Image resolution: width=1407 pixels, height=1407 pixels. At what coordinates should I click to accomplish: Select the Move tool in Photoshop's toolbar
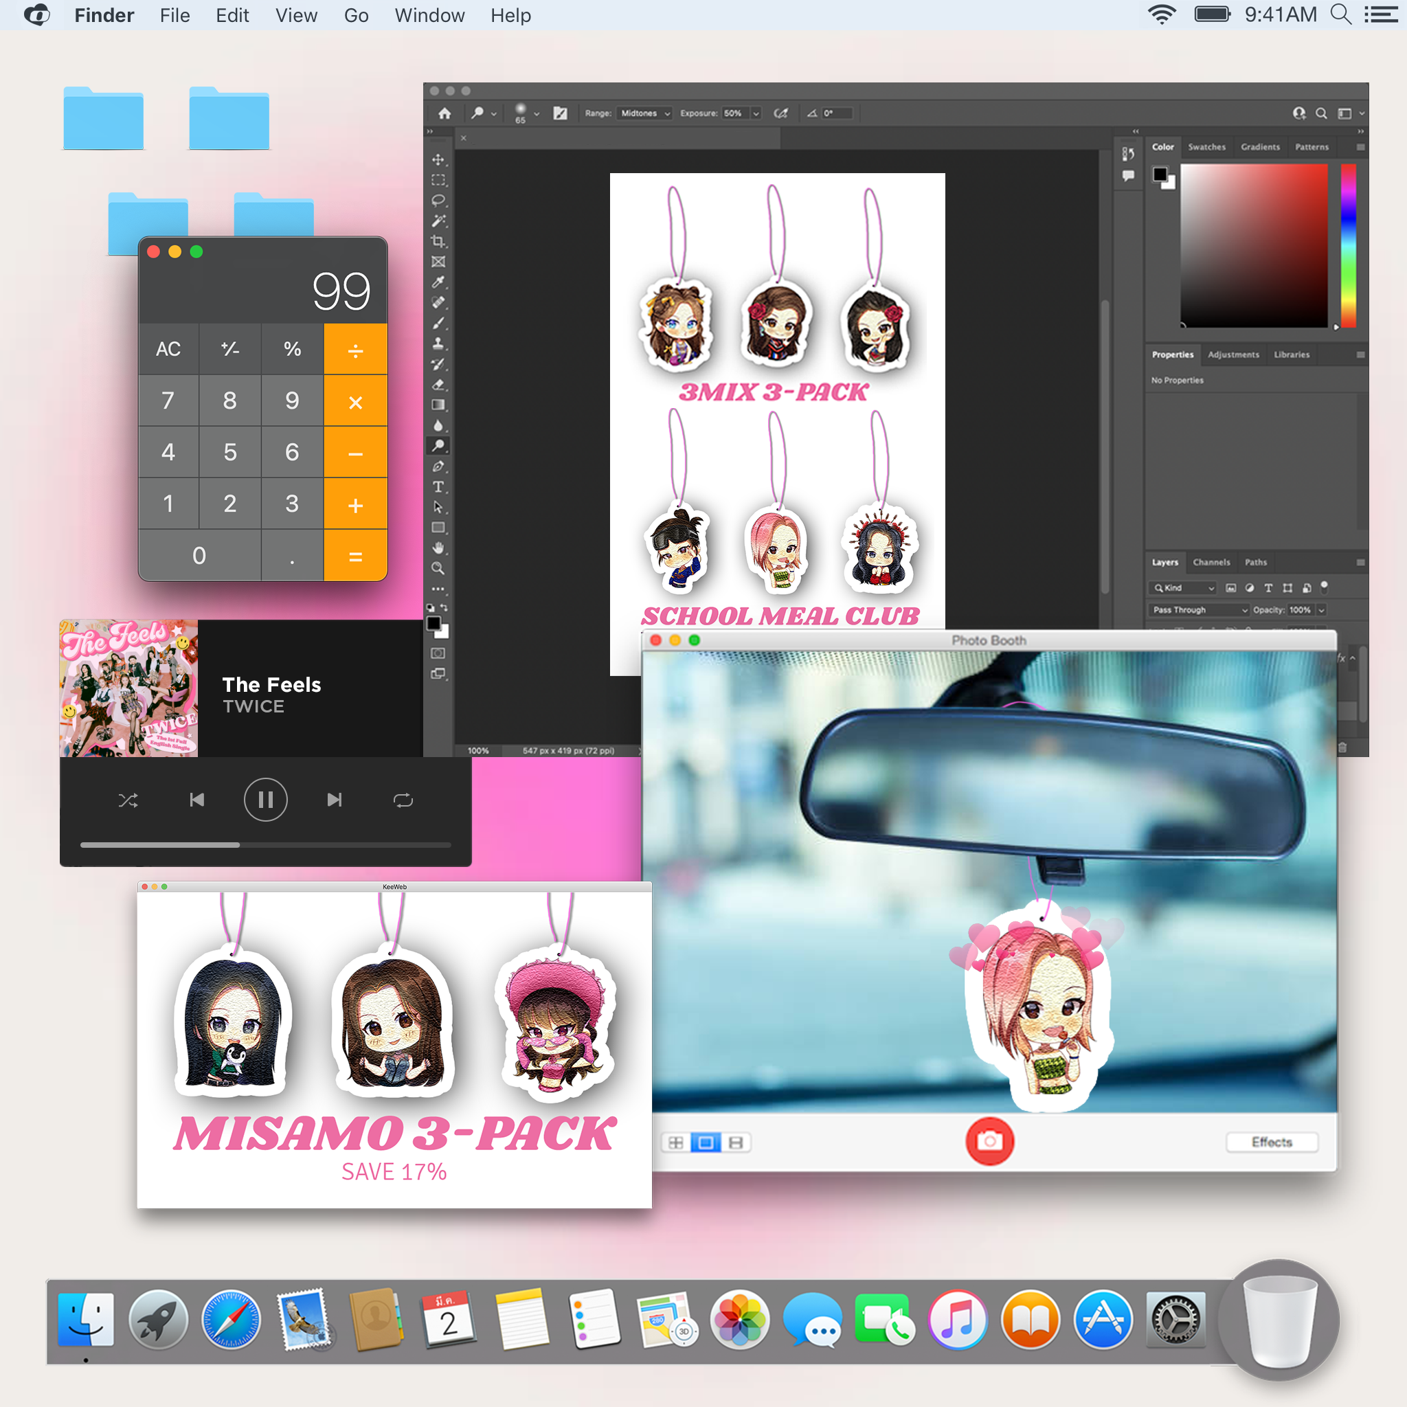[438, 159]
